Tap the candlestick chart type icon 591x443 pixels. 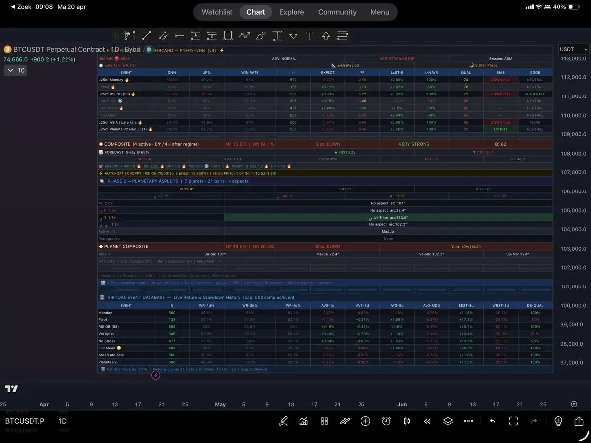coord(407,421)
